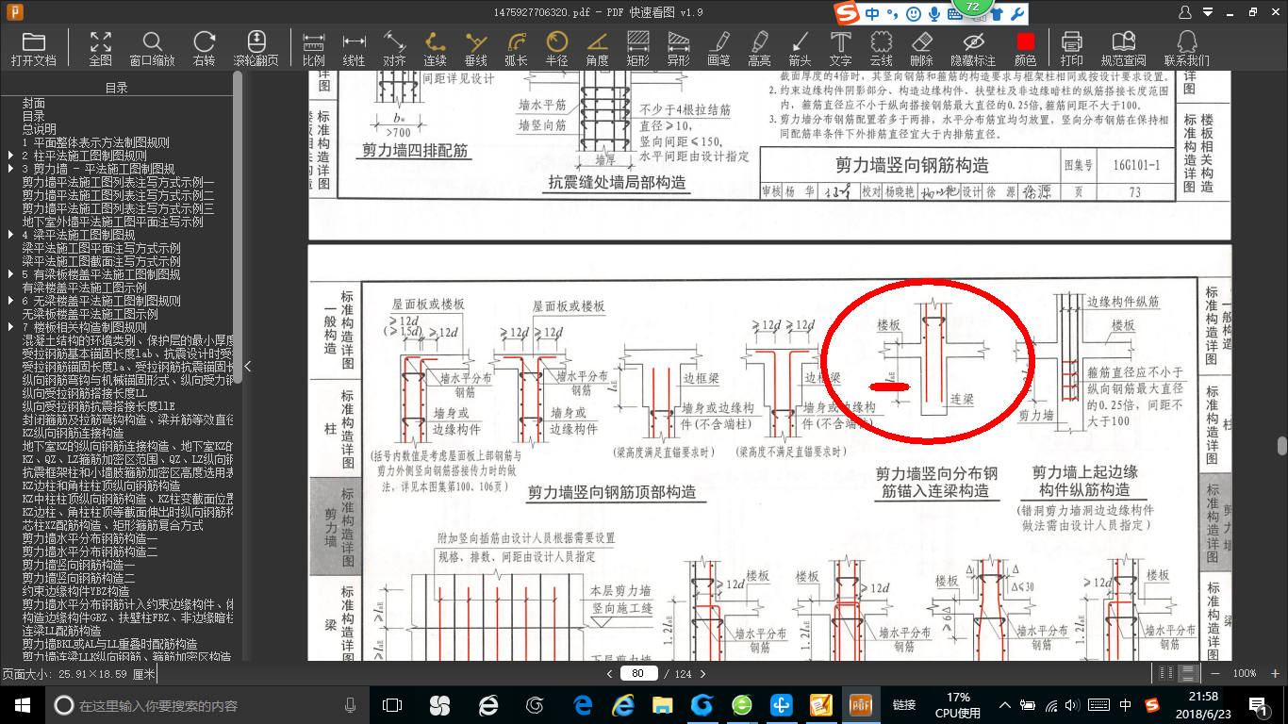Open bookmark 地下室外墙平法施工图平面注写示例
The height and width of the screenshot is (724, 1288).
[x=113, y=222]
